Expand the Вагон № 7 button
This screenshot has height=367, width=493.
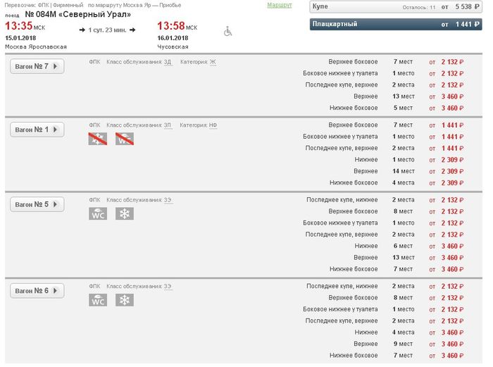(x=37, y=67)
